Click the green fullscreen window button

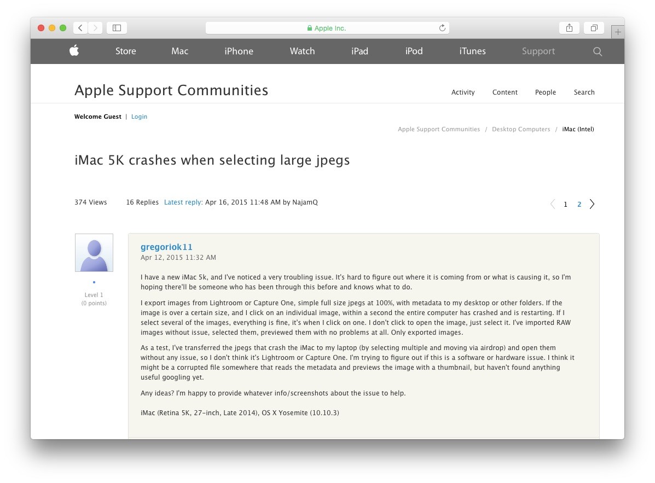point(63,28)
